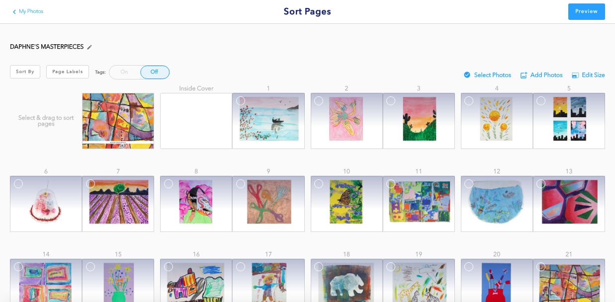Switch tags toggle to On

pos(124,72)
